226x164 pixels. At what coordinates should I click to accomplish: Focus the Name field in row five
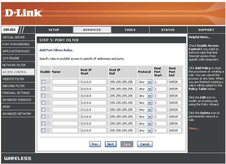click(x=65, y=110)
